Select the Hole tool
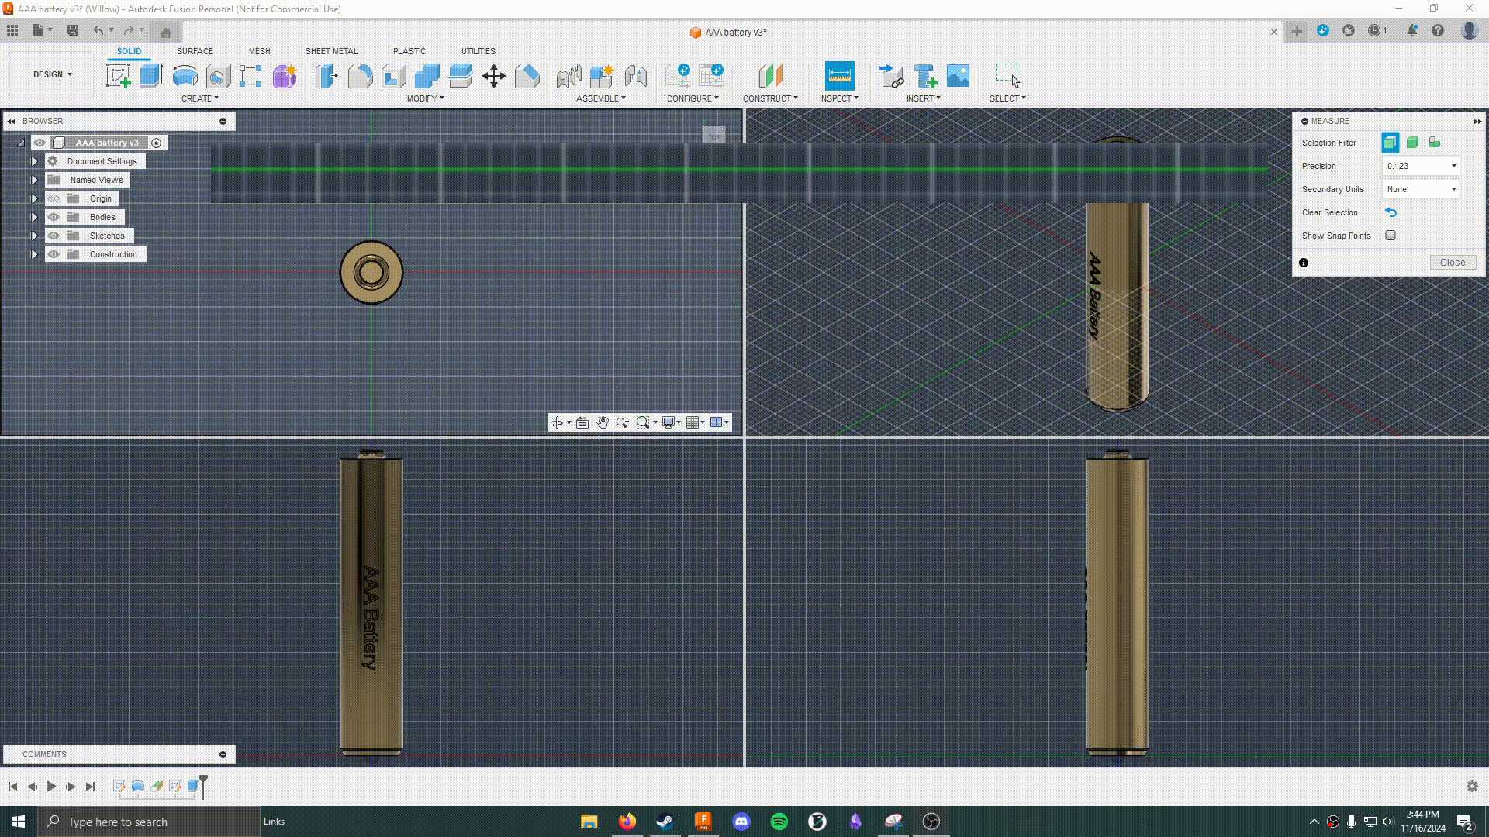This screenshot has width=1489, height=837. pyautogui.click(x=218, y=76)
